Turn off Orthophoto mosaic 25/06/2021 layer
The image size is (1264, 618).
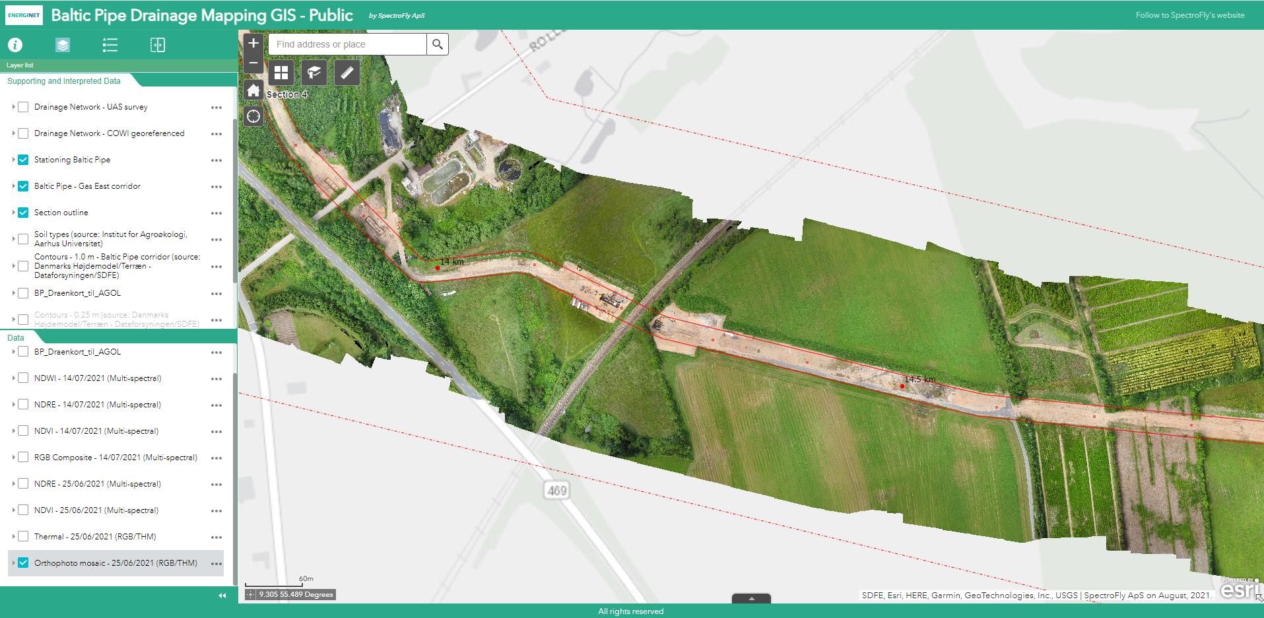point(23,563)
